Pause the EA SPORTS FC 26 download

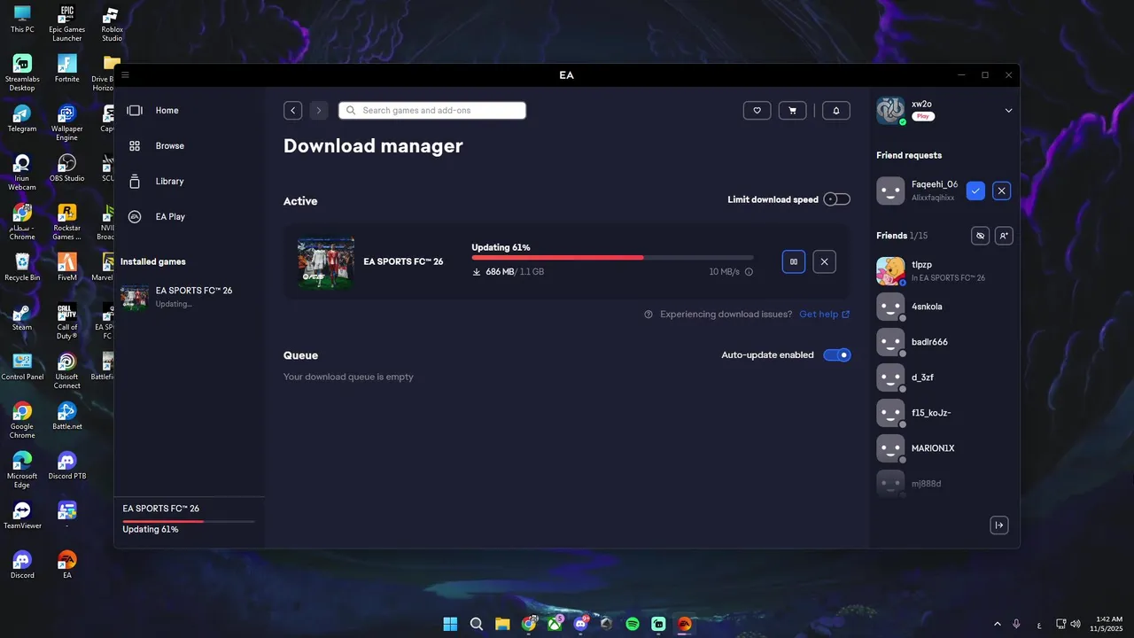point(794,261)
